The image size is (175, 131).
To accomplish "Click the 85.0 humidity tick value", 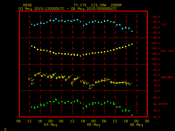I will coord(156,98).
